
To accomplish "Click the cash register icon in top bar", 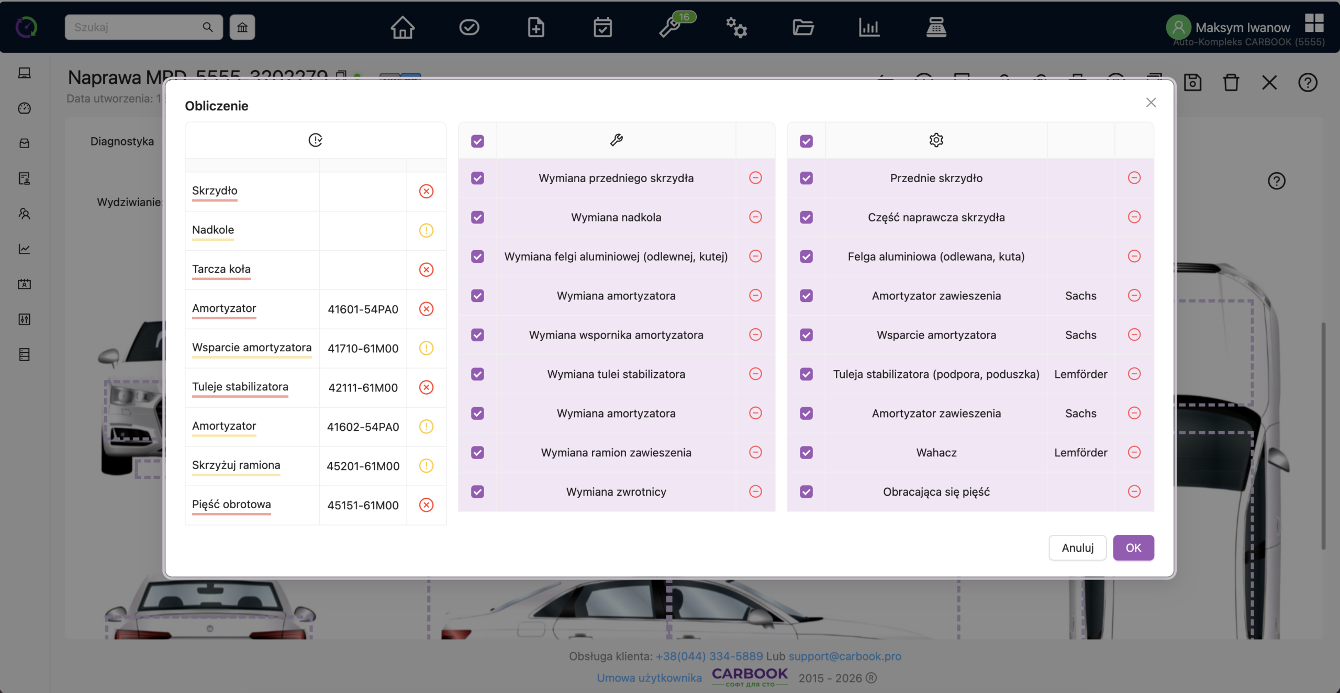I will tap(936, 27).
